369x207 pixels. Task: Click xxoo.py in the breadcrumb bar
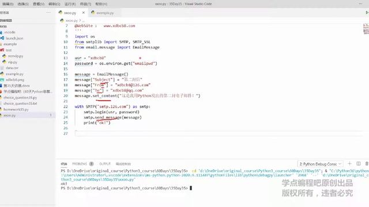pyautogui.click(x=71, y=21)
